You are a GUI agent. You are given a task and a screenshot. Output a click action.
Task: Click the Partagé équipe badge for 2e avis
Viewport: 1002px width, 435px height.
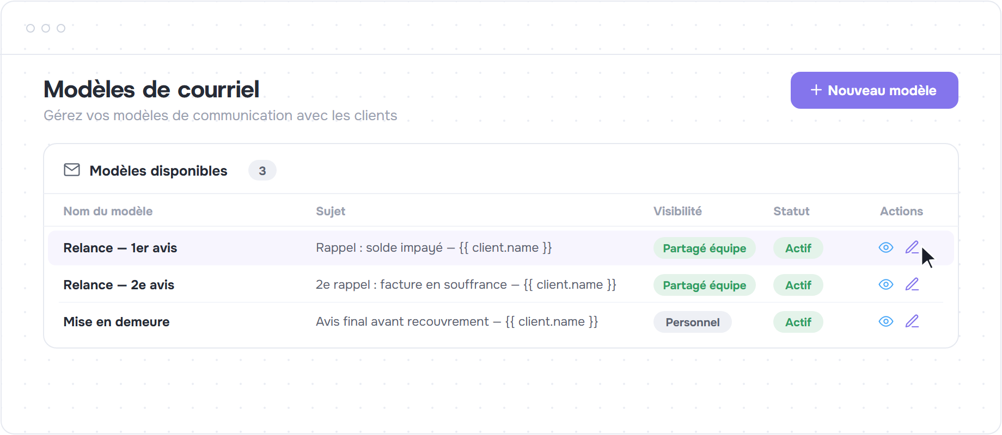(x=704, y=285)
